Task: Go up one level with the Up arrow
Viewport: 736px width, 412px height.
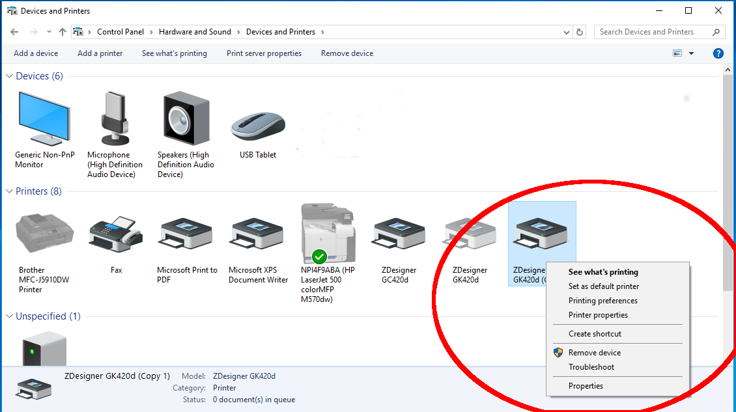Action: coord(63,32)
